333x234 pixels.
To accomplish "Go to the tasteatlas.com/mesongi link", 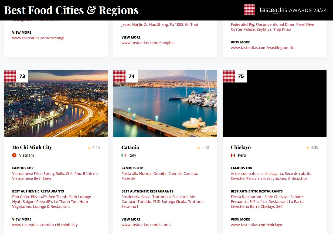I will click(38, 38).
